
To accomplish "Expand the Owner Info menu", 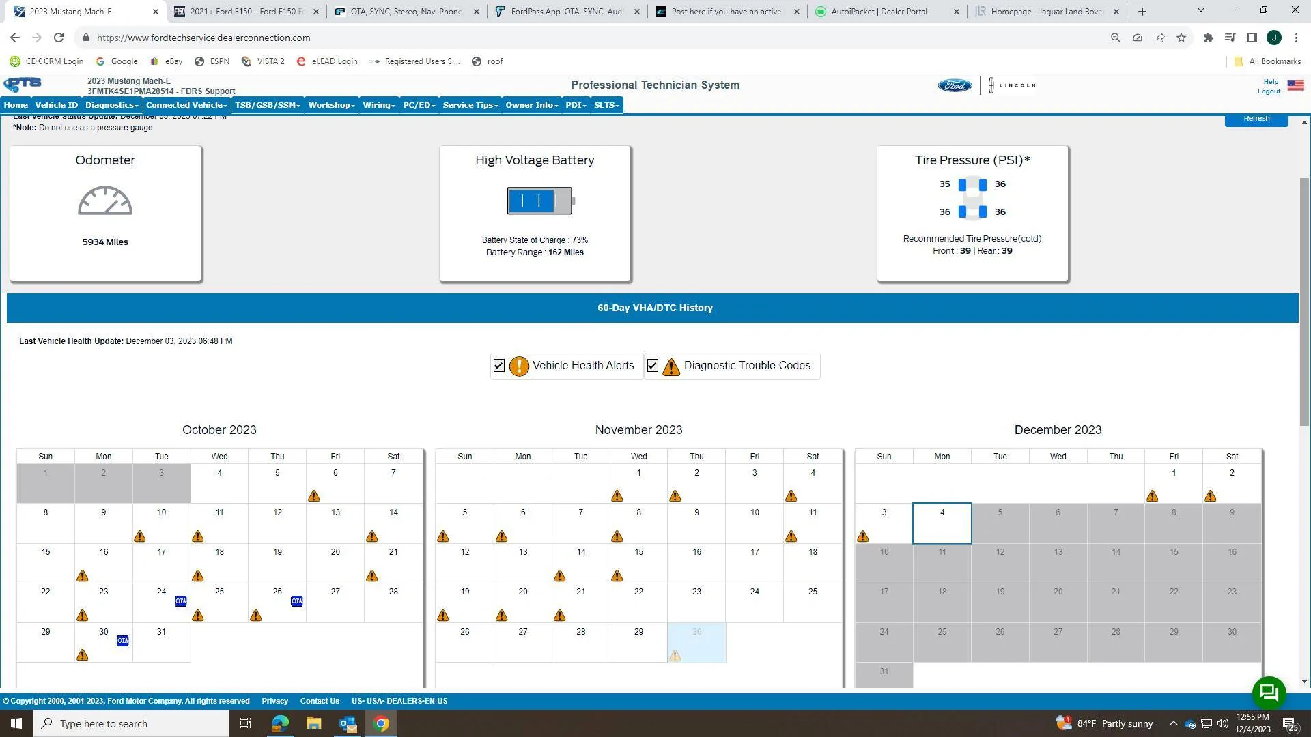I will point(531,105).
